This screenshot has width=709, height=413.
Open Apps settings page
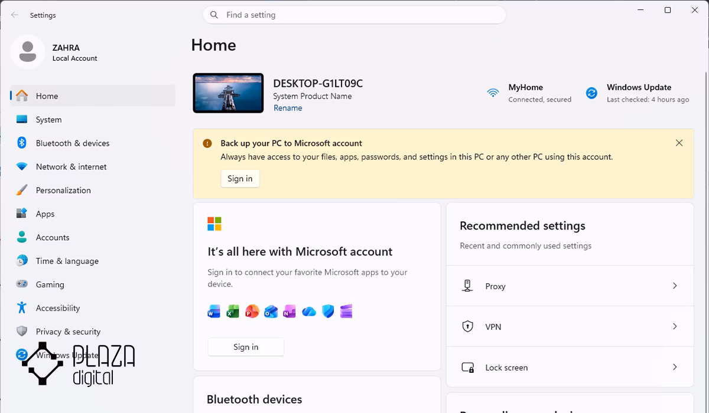point(93,214)
